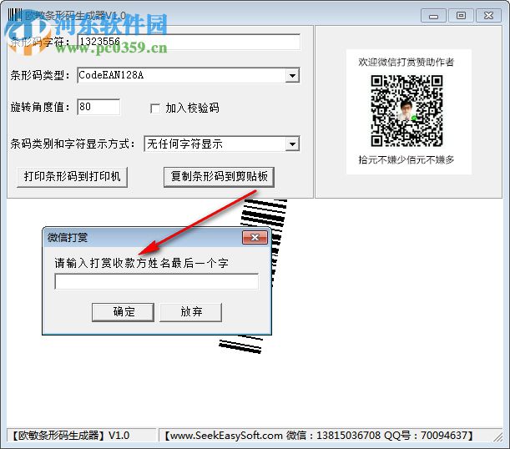Click the dialog prompt 请输入打赏收款方姓名最后一个字
This screenshot has height=449, width=510.
point(141,263)
